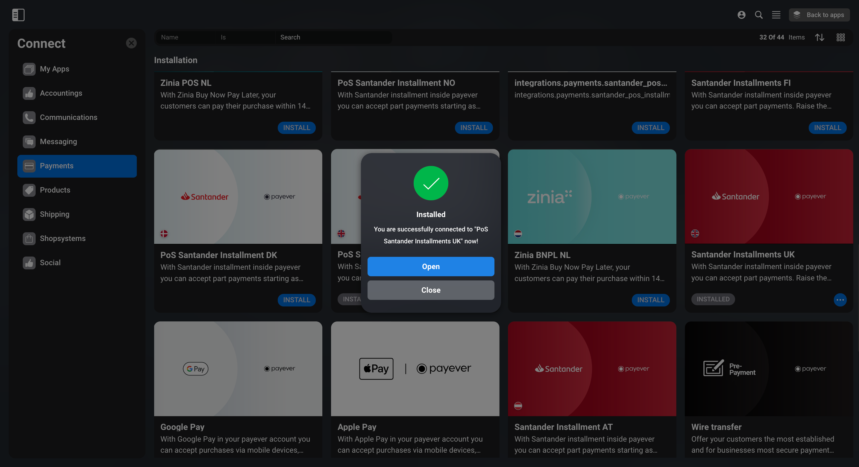Click the 32 Of 44 Items count
Viewport: 859px width, 467px height.
coord(782,37)
